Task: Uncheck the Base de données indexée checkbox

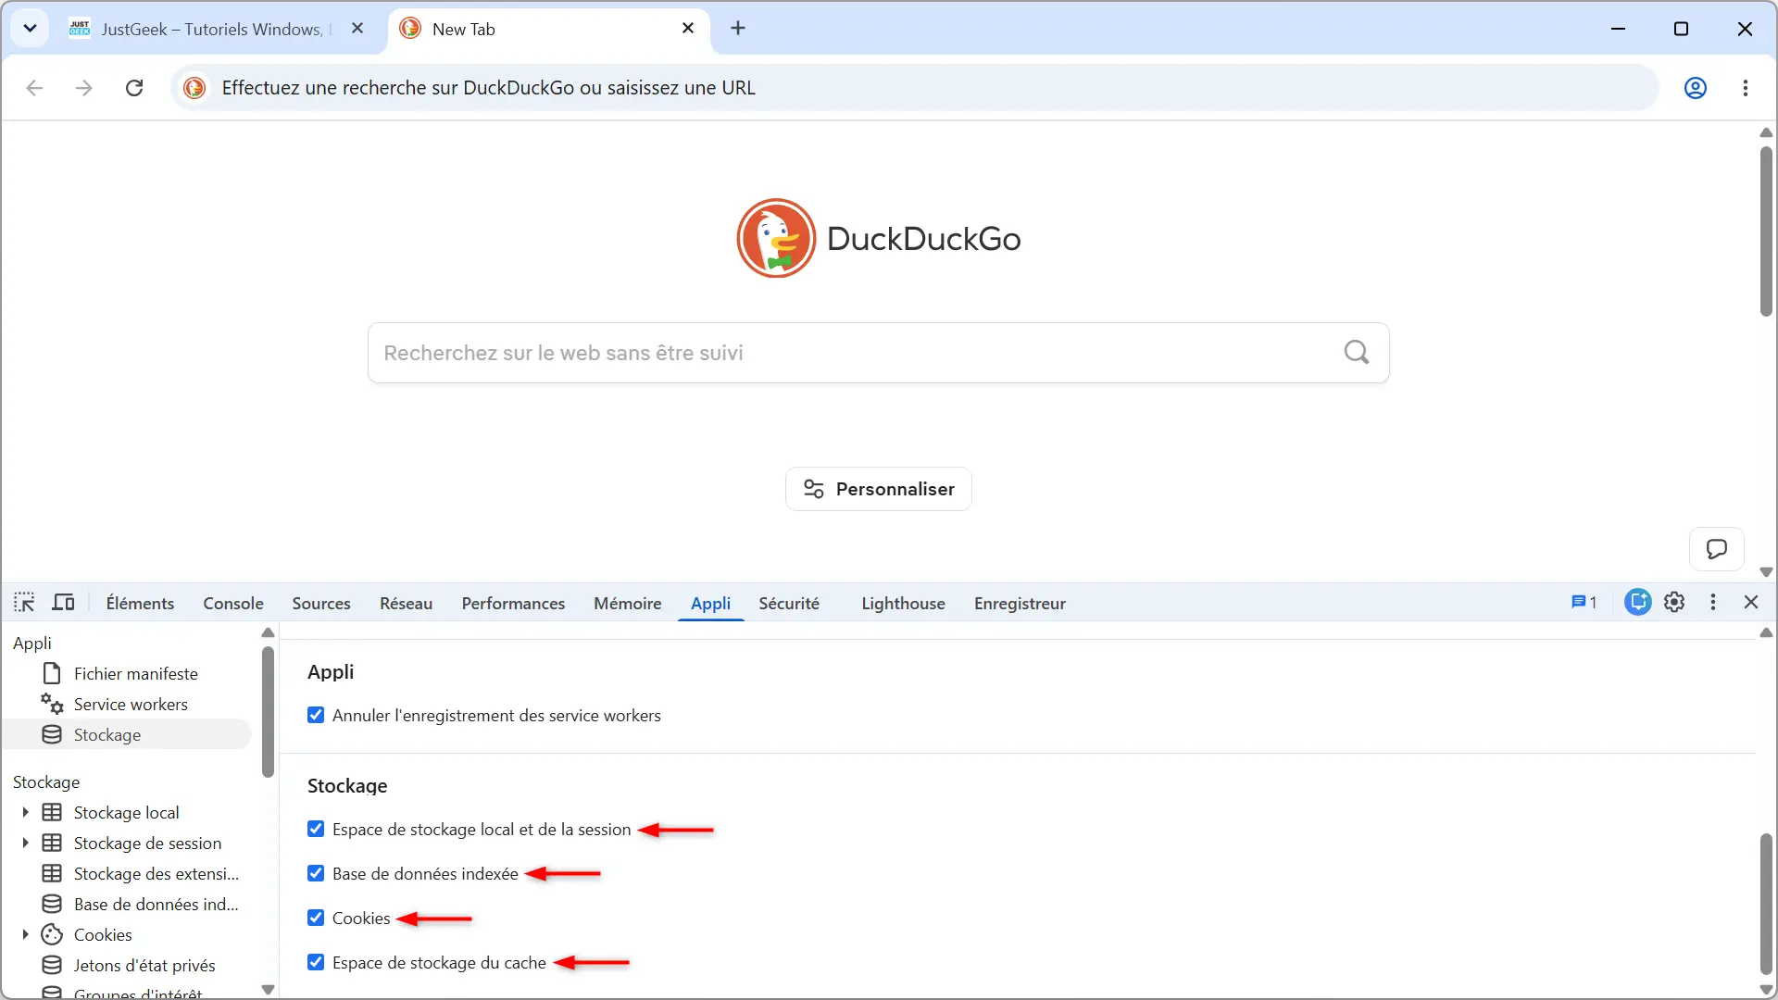Action: (316, 874)
